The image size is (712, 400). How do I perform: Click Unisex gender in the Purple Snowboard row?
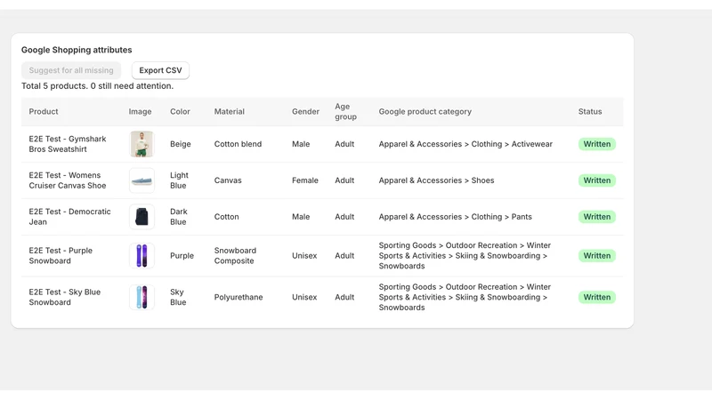[304, 256]
